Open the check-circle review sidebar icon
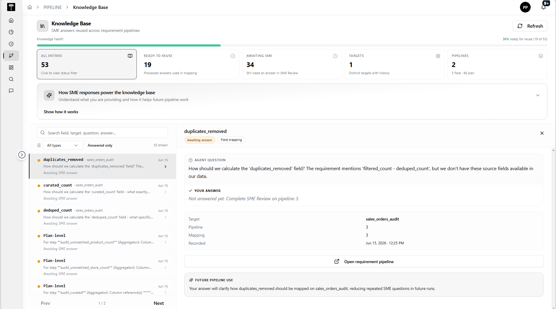 tap(11, 44)
